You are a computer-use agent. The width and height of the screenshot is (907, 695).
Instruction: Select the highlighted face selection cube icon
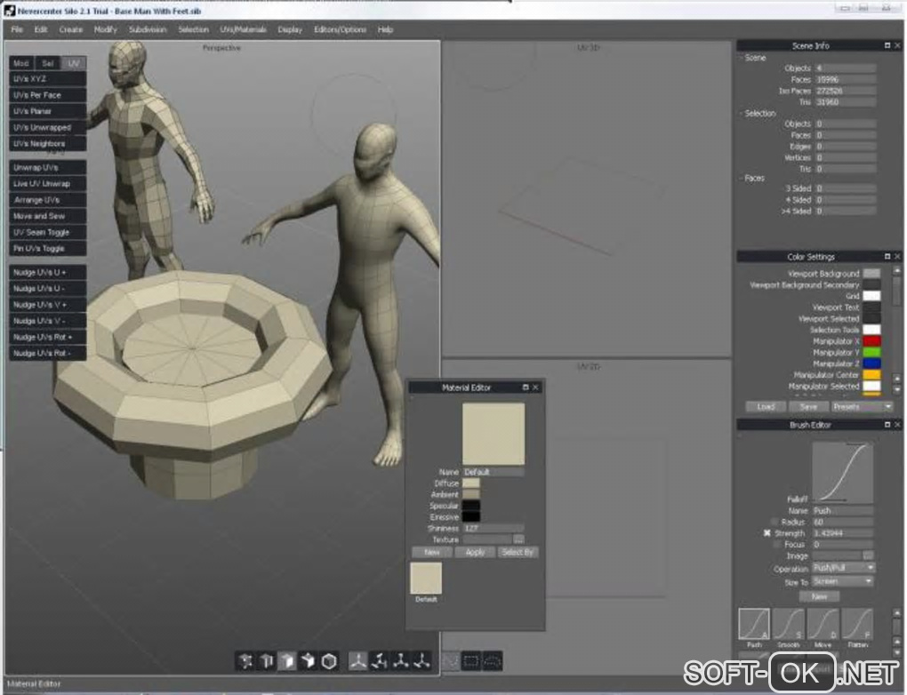[287, 660]
